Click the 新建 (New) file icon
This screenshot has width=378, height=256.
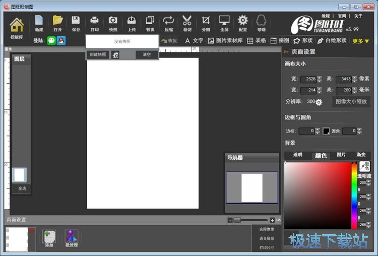point(39,23)
